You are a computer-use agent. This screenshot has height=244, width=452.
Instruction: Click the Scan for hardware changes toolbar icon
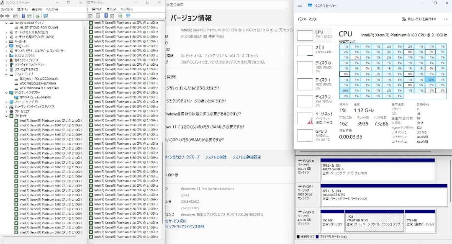click(37, 16)
